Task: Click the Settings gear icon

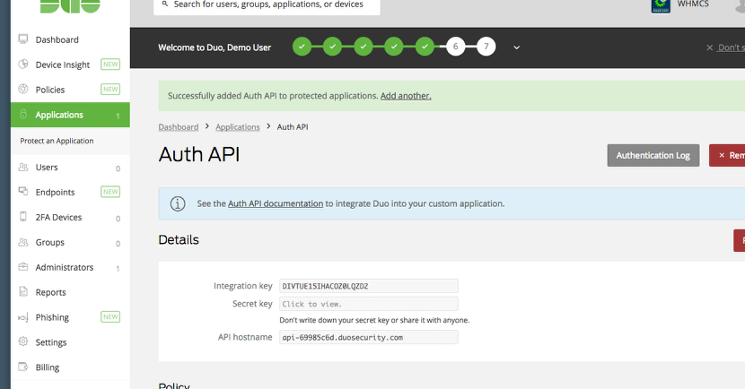Action: click(22, 341)
